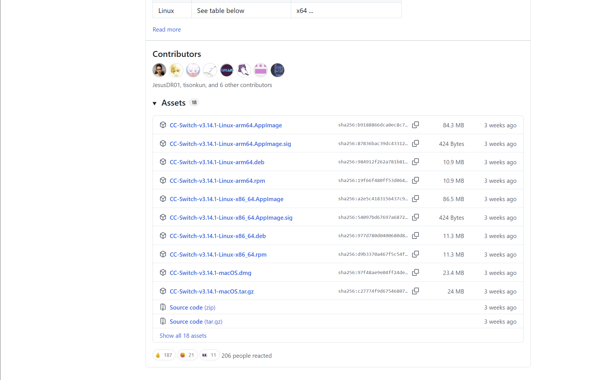The height and width of the screenshot is (380, 590).
Task: Download Source code (zip)
Action: pos(193,307)
